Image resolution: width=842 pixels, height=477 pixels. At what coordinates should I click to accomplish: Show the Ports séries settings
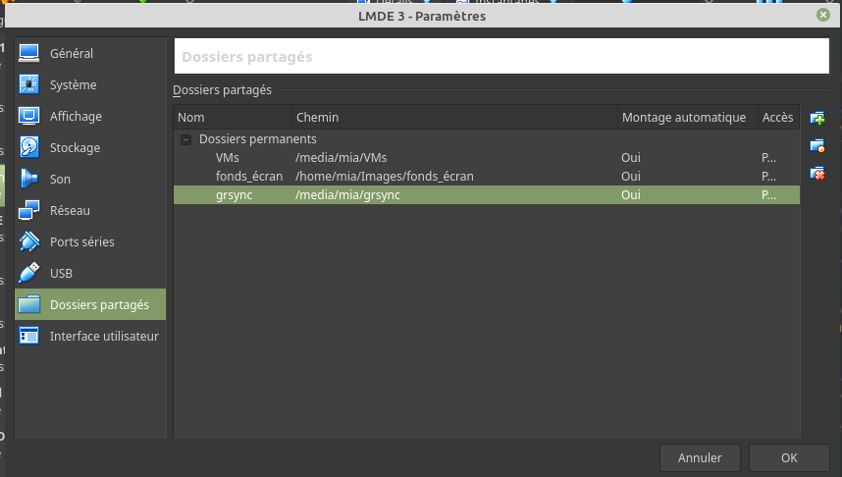click(x=90, y=241)
